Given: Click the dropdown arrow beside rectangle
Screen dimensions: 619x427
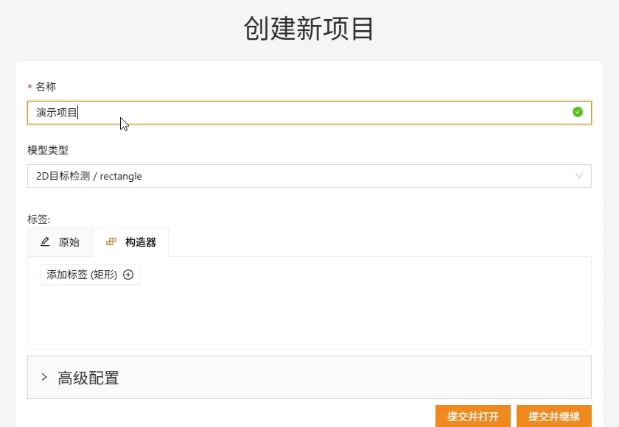Looking at the screenshot, I should [x=578, y=176].
